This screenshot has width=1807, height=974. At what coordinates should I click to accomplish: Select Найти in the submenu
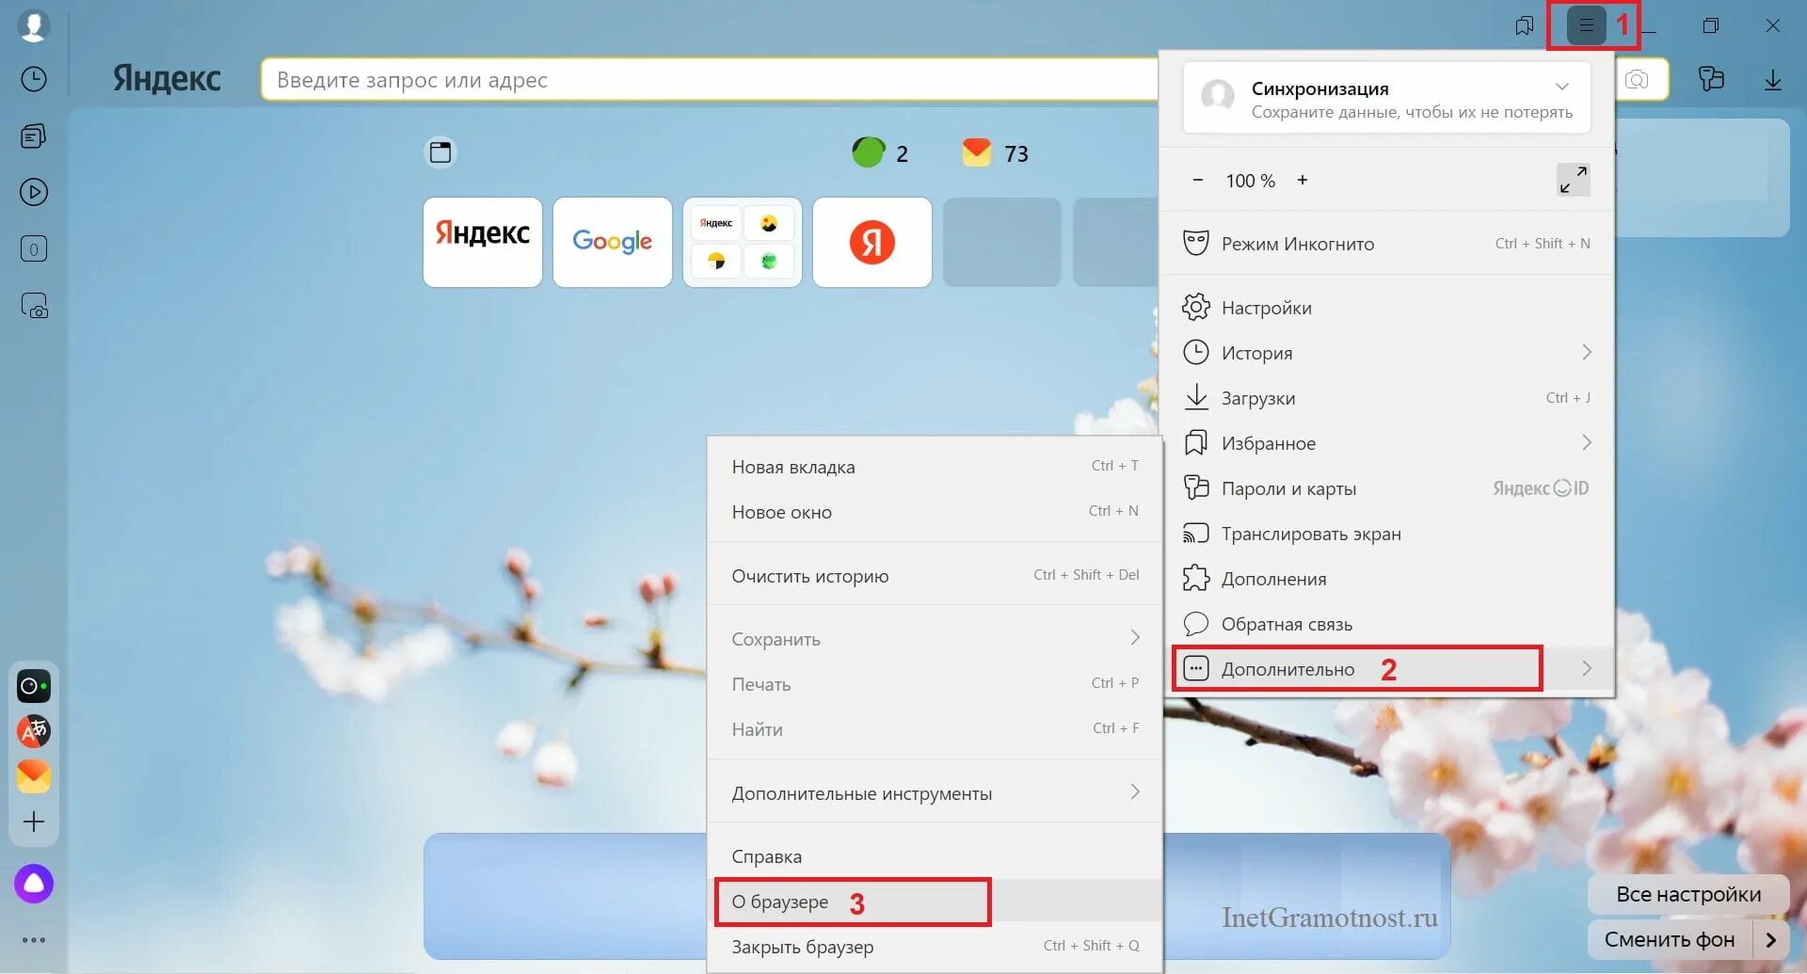point(935,729)
